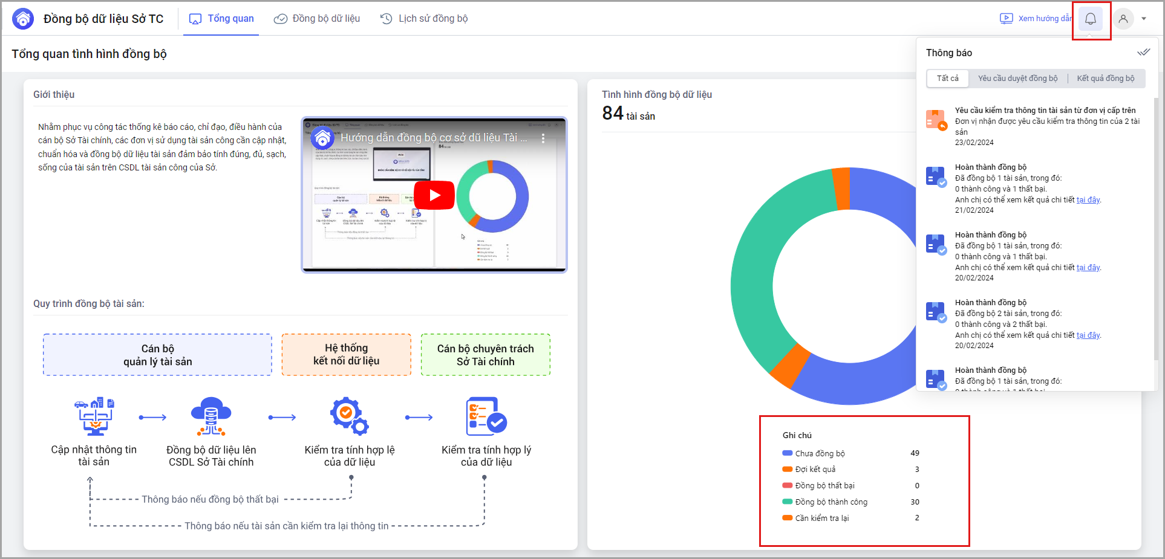
Task: Click the gear validity check icon
Action: point(349,416)
